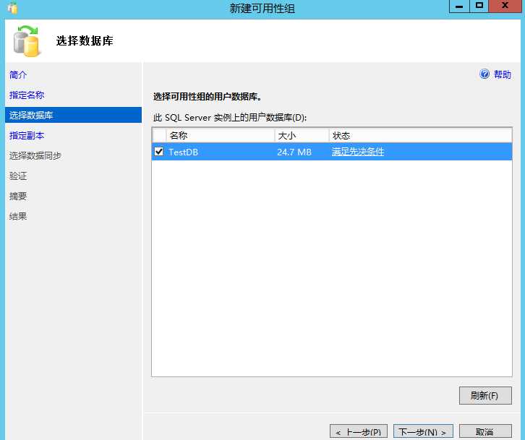Click the 刷新(F) refresh button
This screenshot has width=525, height=440.
click(485, 395)
